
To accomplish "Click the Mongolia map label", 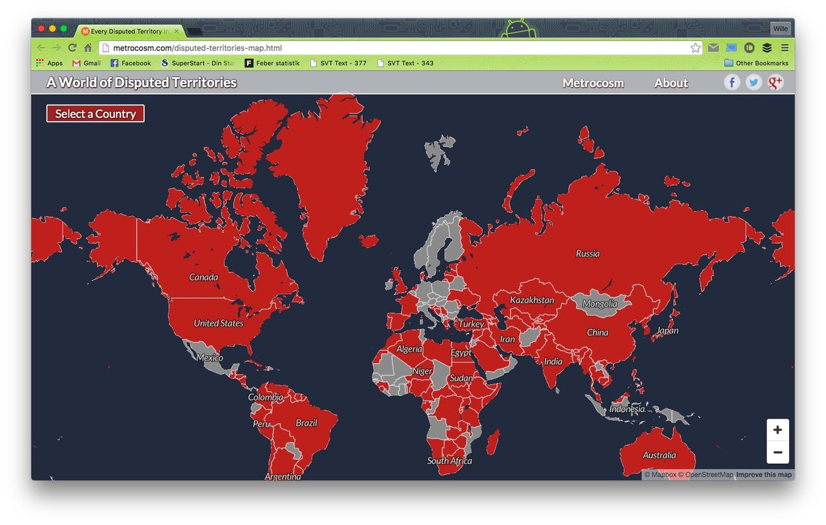I will pyautogui.click(x=599, y=304).
